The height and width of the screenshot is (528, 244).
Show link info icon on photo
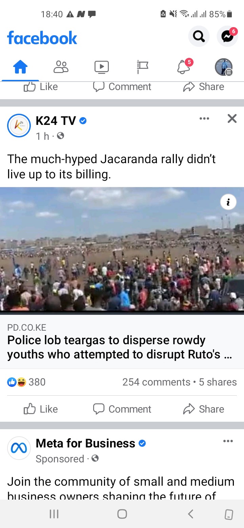pyautogui.click(x=228, y=202)
